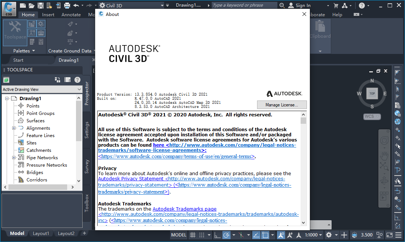Open the Toolspace palette from the Home ribbon

15,33
